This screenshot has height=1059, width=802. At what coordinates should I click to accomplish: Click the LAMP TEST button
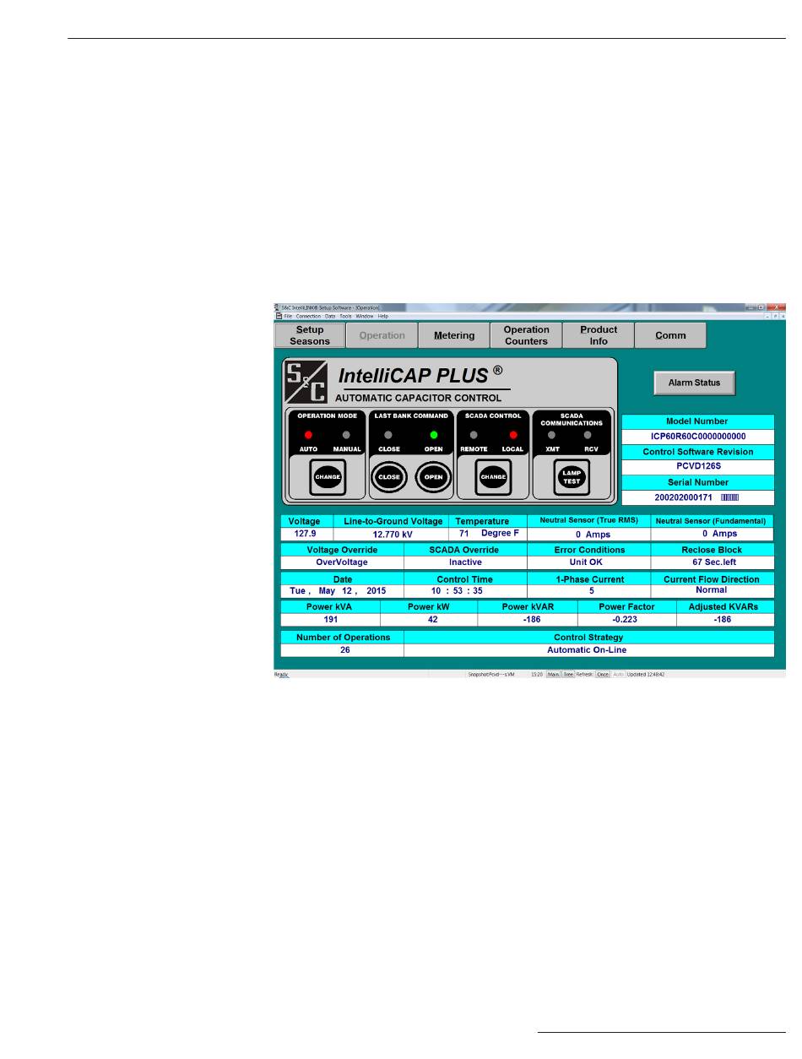571,478
